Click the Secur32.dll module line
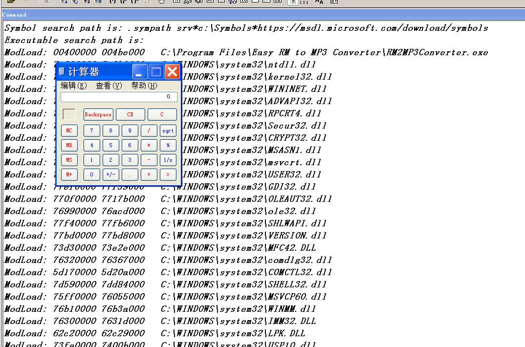The width and height of the screenshot is (525, 347). click(255, 126)
